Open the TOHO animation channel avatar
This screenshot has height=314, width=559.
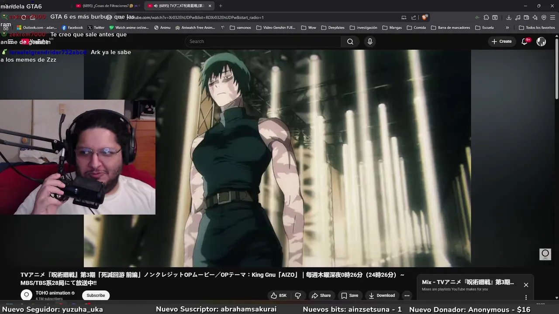[x=26, y=295]
